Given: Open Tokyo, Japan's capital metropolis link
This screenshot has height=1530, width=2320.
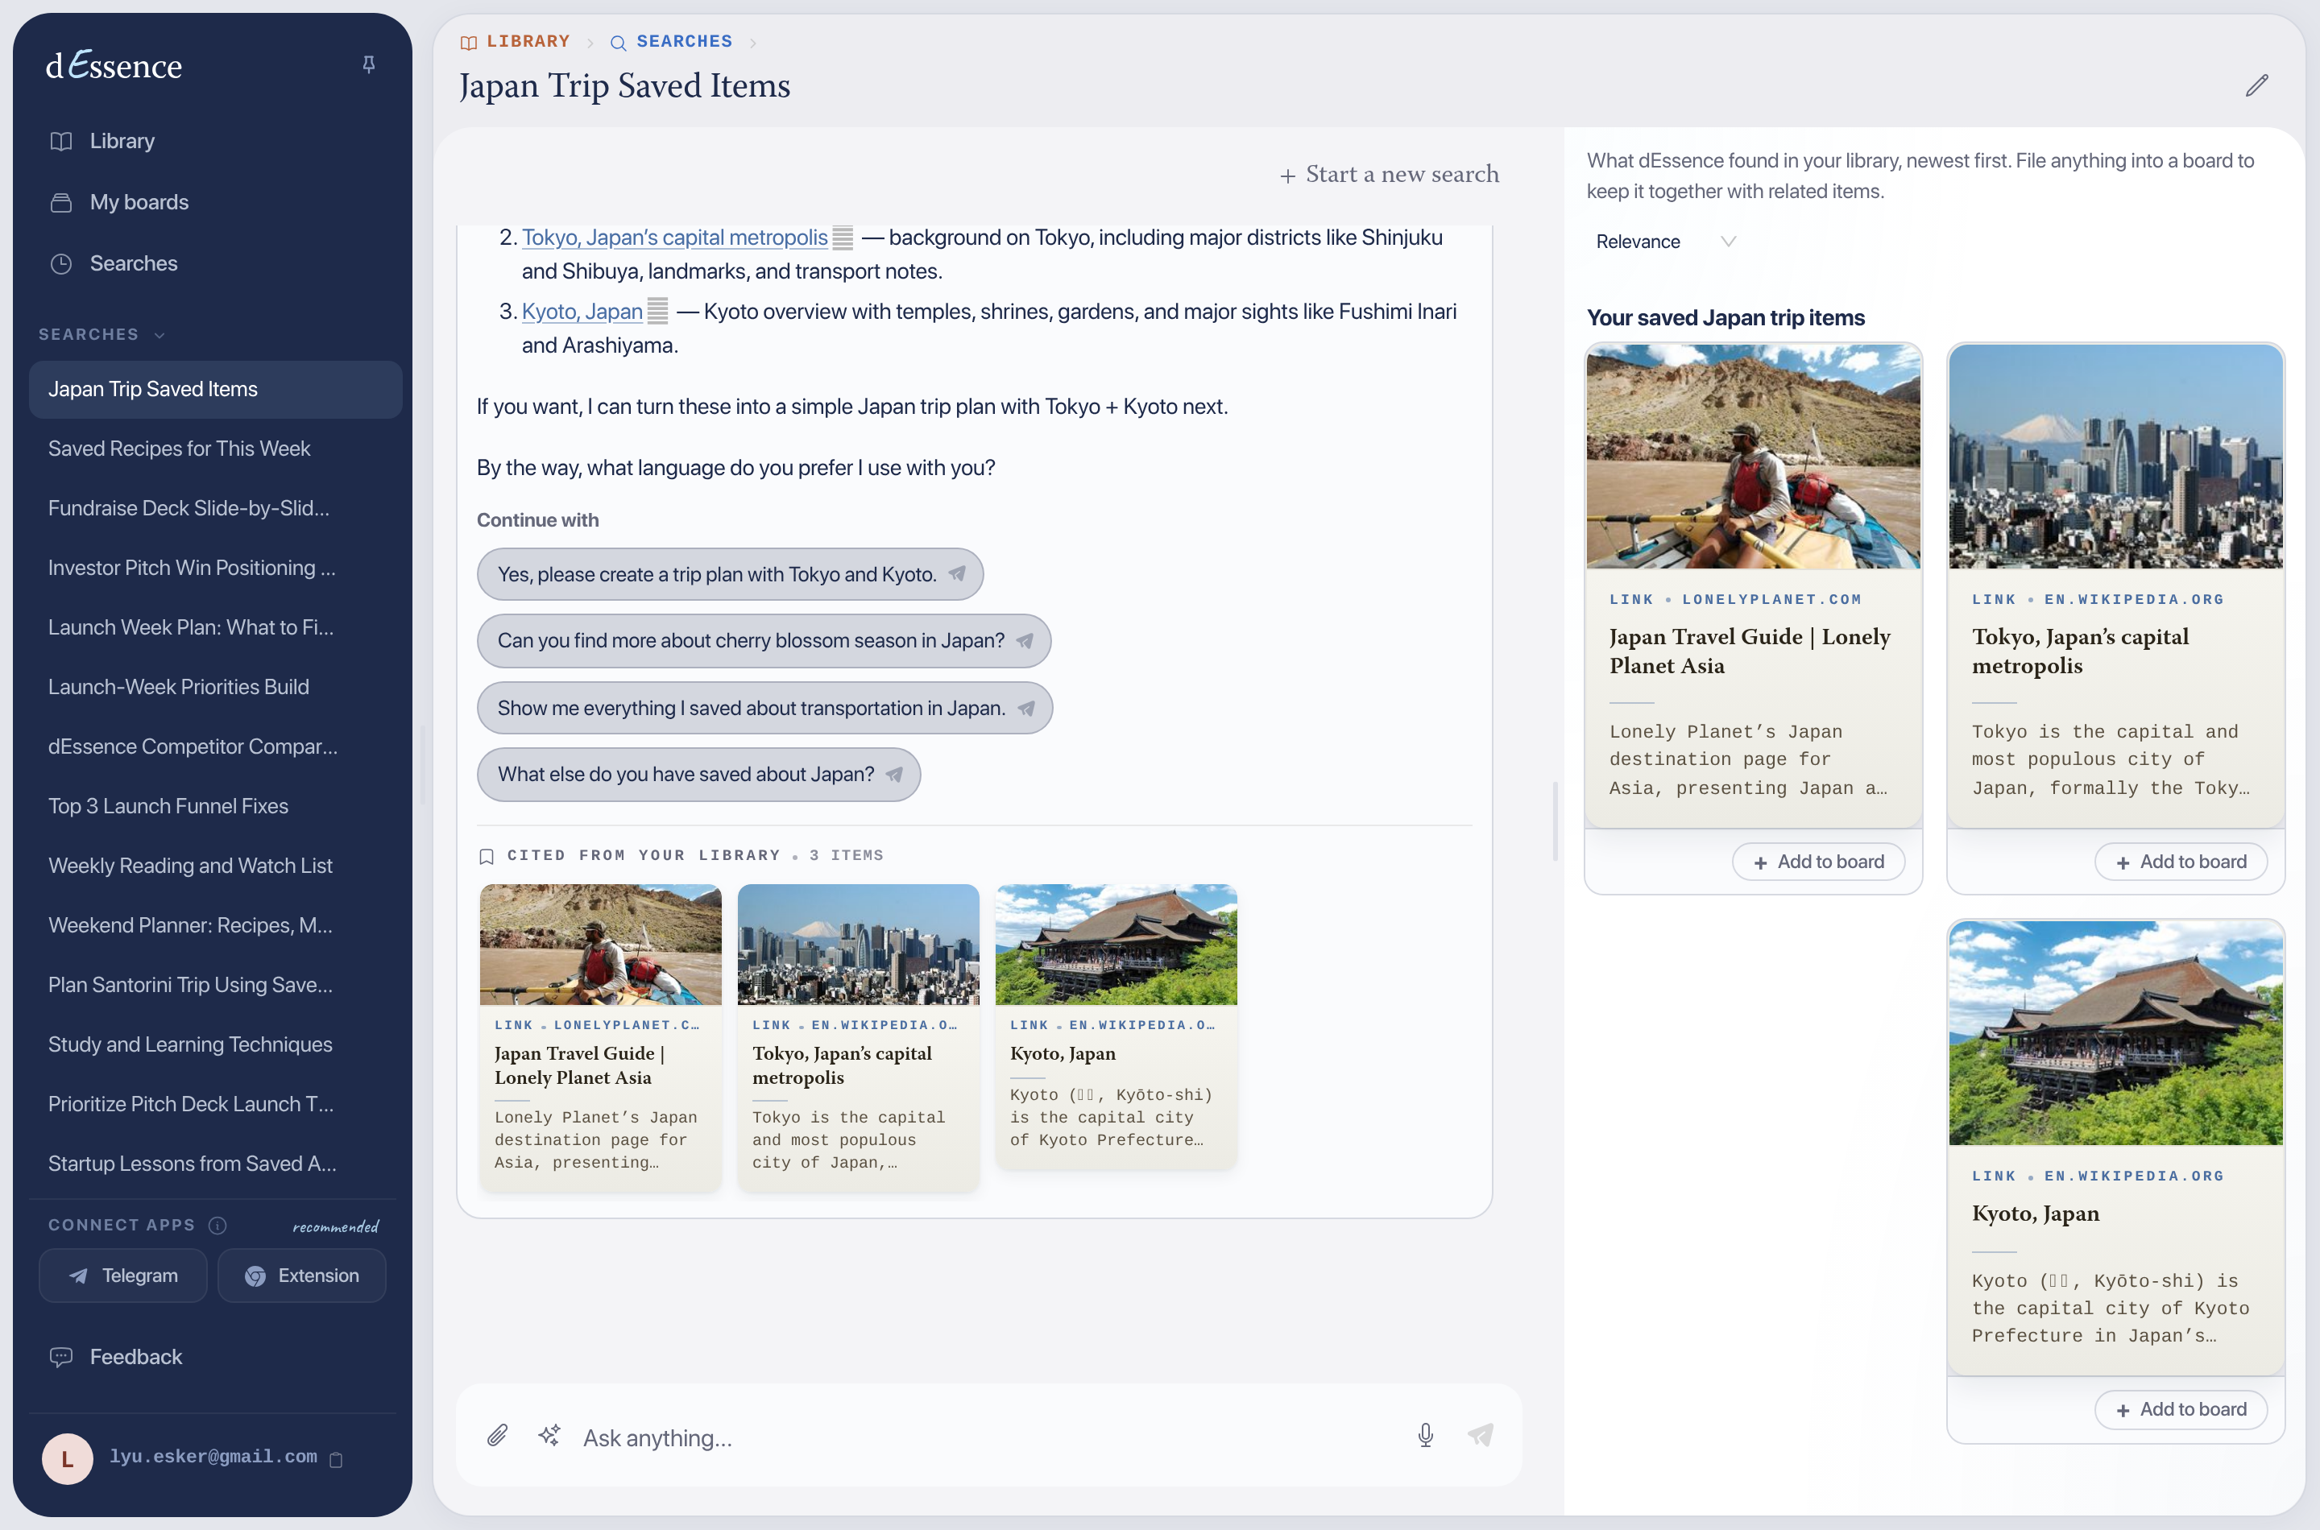Looking at the screenshot, I should point(674,237).
